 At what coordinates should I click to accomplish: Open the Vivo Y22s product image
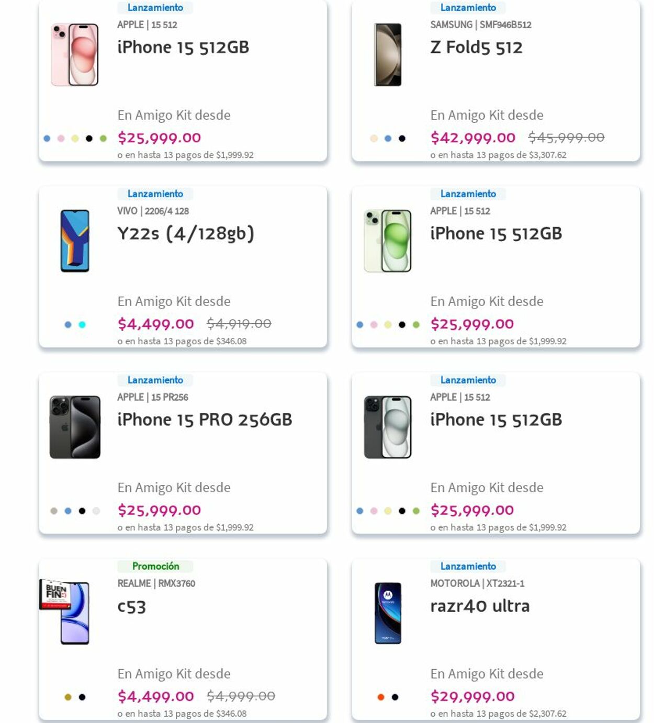click(75, 241)
